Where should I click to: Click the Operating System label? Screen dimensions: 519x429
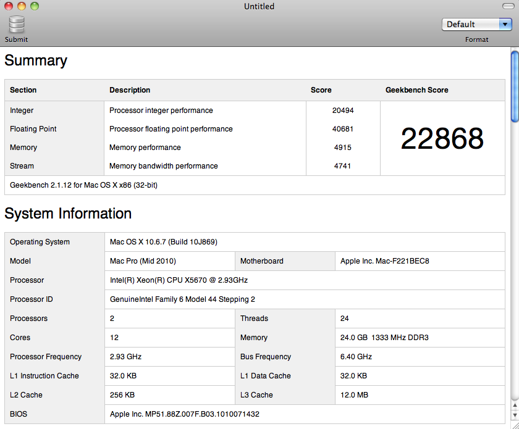pos(40,242)
